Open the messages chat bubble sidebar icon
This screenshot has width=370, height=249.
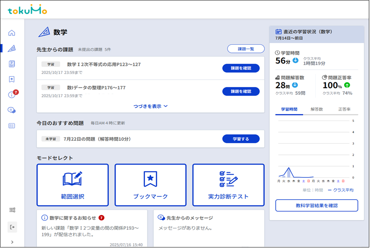[x=12, y=110]
